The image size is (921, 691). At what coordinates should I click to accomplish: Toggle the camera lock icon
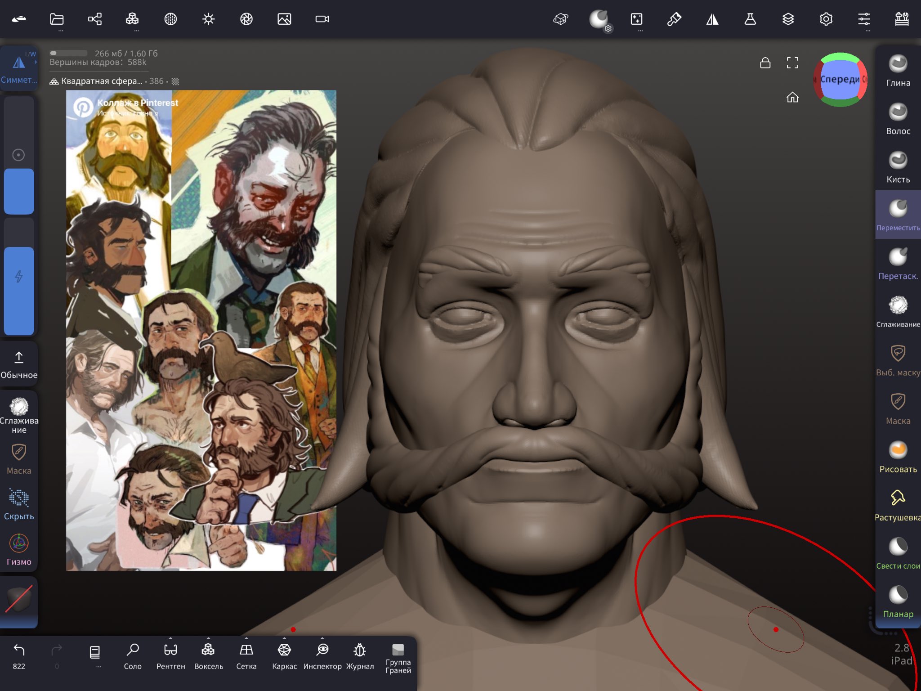click(x=765, y=63)
